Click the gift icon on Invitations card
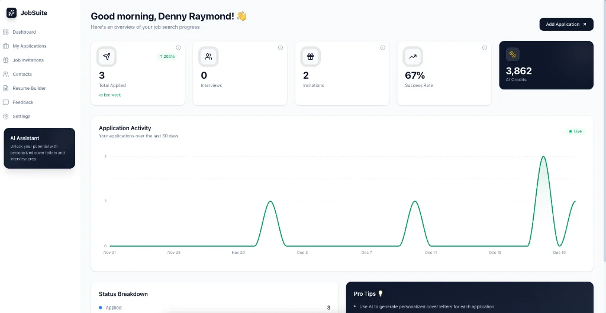Screen dimensions: 606x313 (x=310, y=57)
